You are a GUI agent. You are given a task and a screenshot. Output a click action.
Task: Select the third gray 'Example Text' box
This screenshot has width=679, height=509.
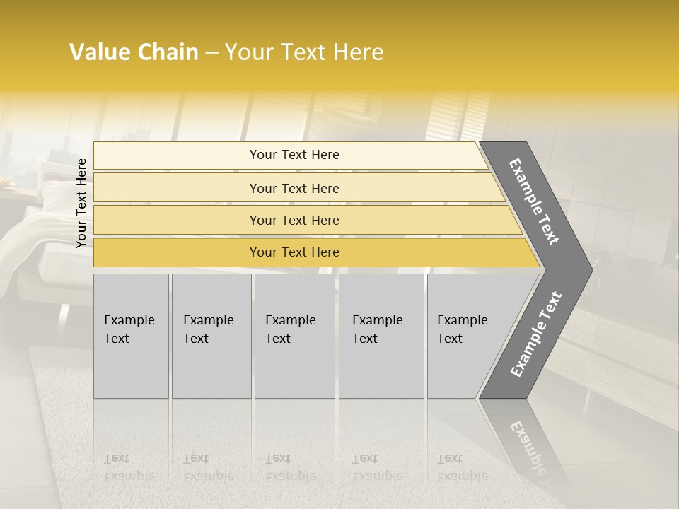pos(295,336)
